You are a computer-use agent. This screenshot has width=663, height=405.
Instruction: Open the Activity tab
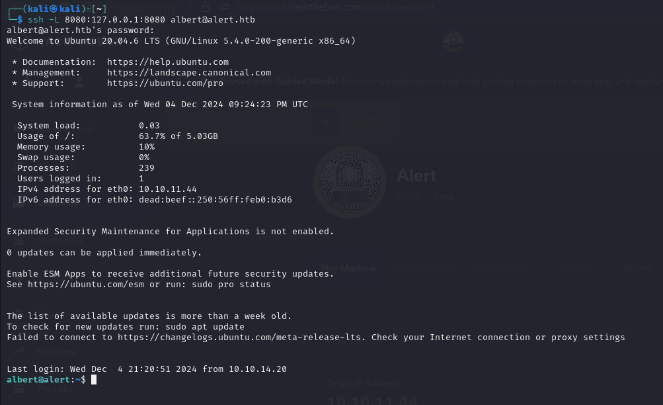[x=639, y=269]
